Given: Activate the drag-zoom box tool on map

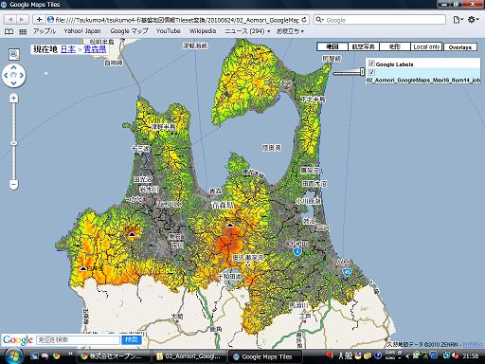Looking at the screenshot, I should point(14,54).
